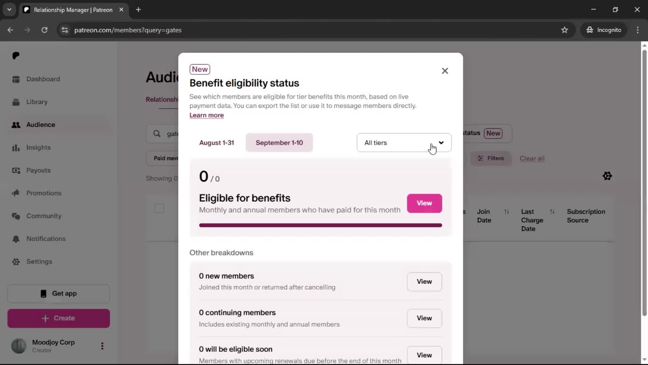Screen dimensions: 648x365
Task: Open the Promotions megaphone item
Action: click(x=44, y=193)
